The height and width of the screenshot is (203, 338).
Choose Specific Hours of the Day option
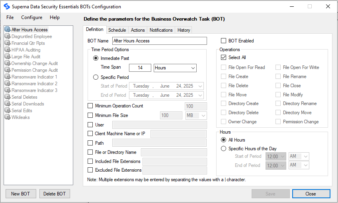tap(223, 149)
